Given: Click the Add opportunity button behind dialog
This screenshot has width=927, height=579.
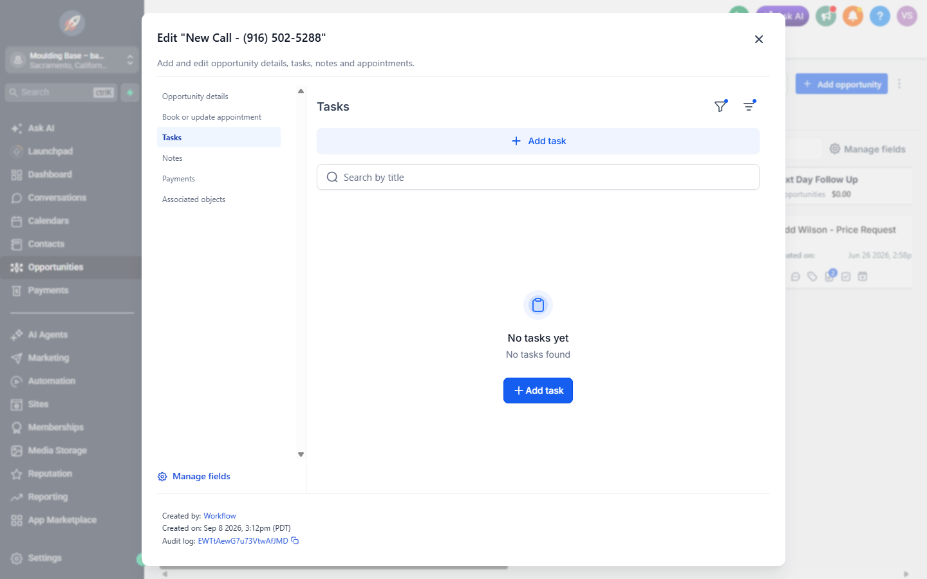Looking at the screenshot, I should 841,84.
